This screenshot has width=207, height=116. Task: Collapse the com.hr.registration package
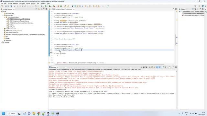coord(5,17)
